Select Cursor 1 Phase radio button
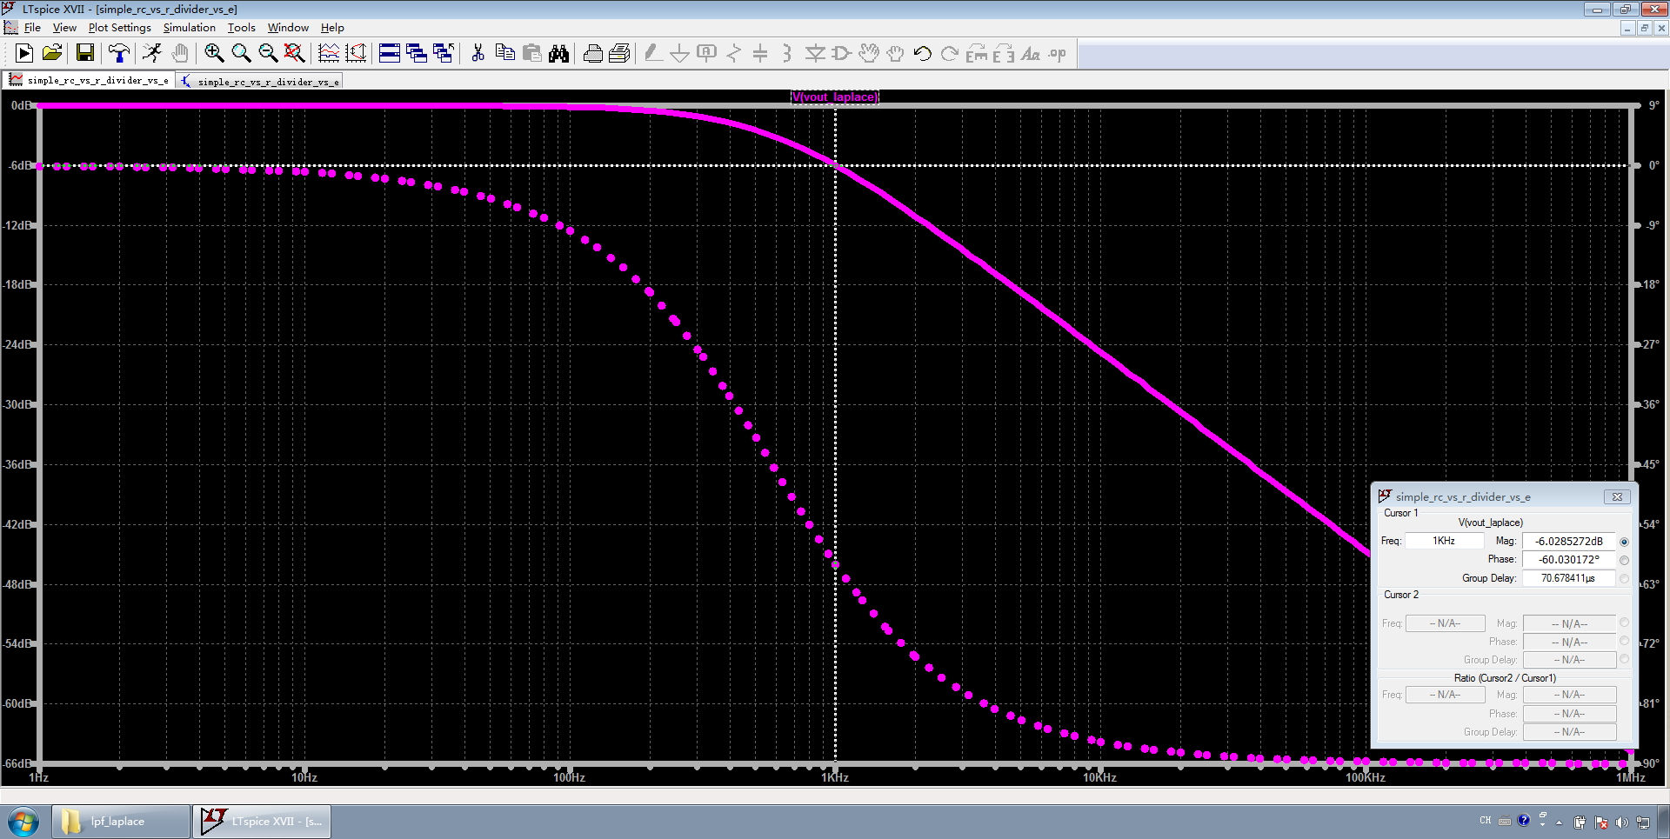The height and width of the screenshot is (839, 1670). point(1624,560)
